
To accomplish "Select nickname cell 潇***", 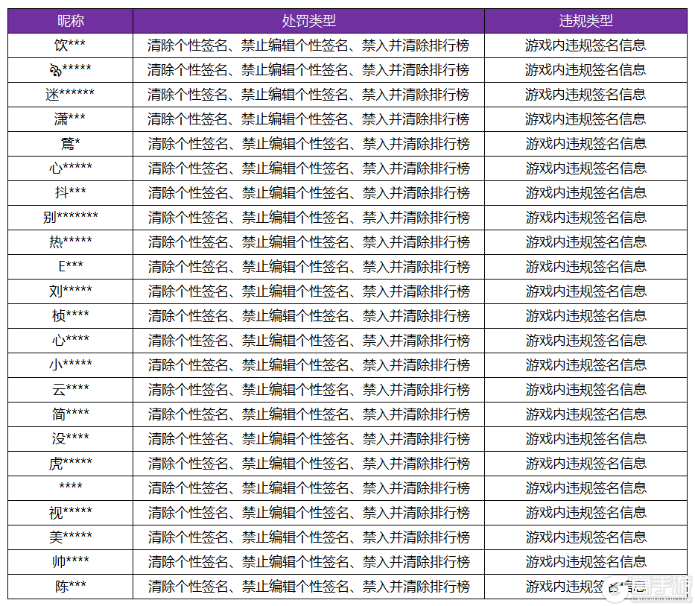I will coord(70,119).
